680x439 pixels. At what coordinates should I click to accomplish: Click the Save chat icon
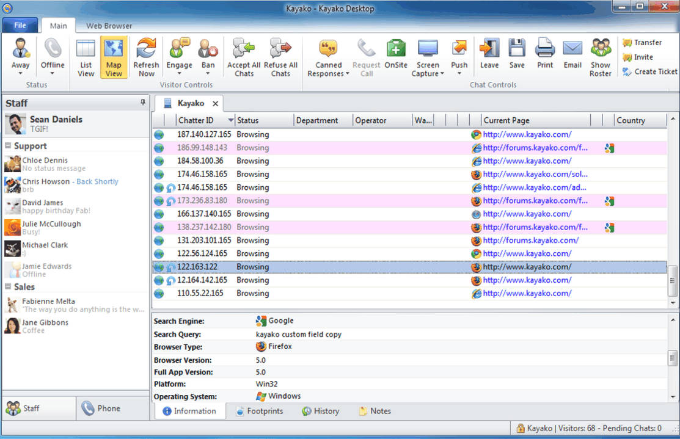[517, 49]
